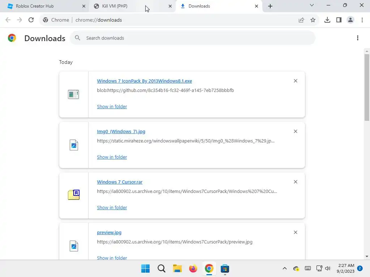Remove preview.jpg from the downloads list

tap(296, 232)
